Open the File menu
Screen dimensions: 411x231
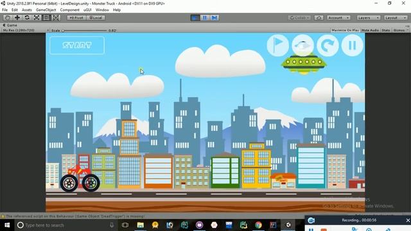tap(4, 10)
